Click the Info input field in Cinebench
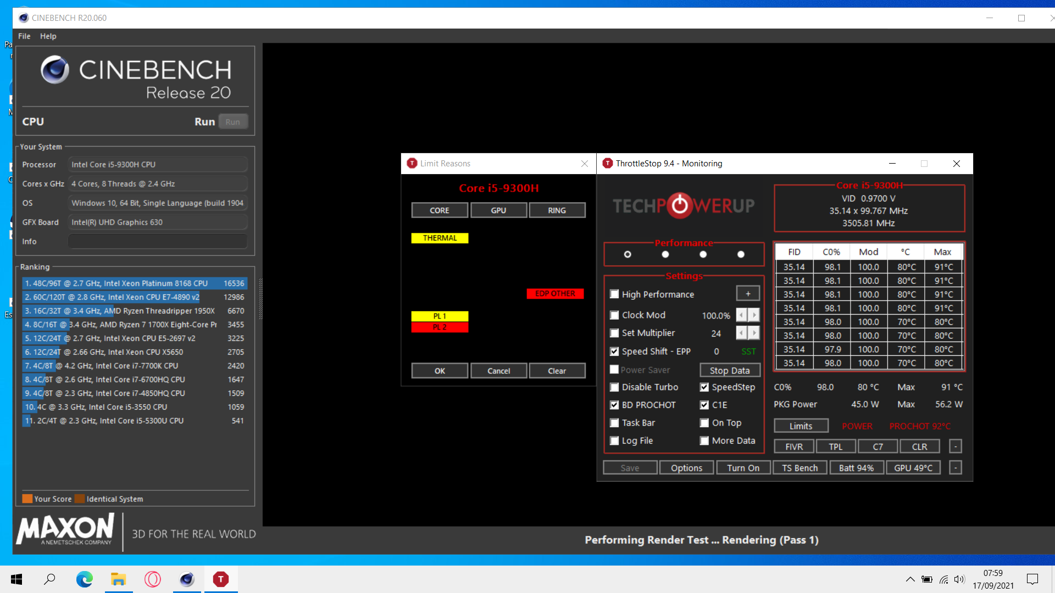This screenshot has width=1055, height=593. click(x=158, y=242)
